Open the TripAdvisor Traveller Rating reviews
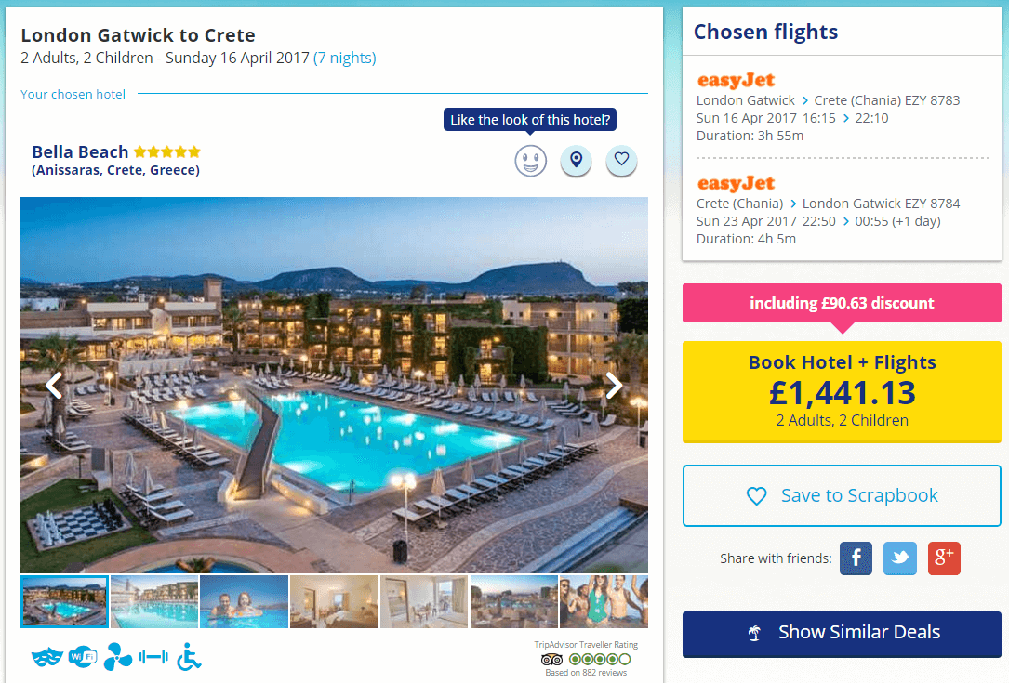This screenshot has height=683, width=1009. (586, 659)
